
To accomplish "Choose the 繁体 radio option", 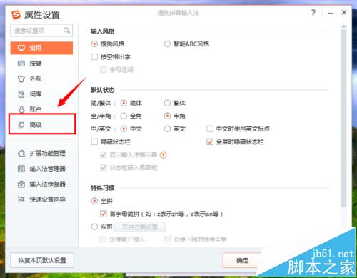I will [167, 103].
